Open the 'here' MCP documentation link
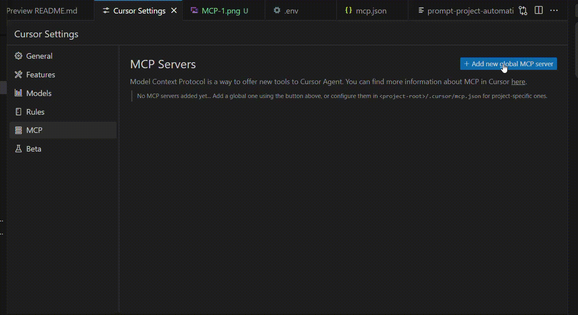The height and width of the screenshot is (315, 578). point(518,82)
